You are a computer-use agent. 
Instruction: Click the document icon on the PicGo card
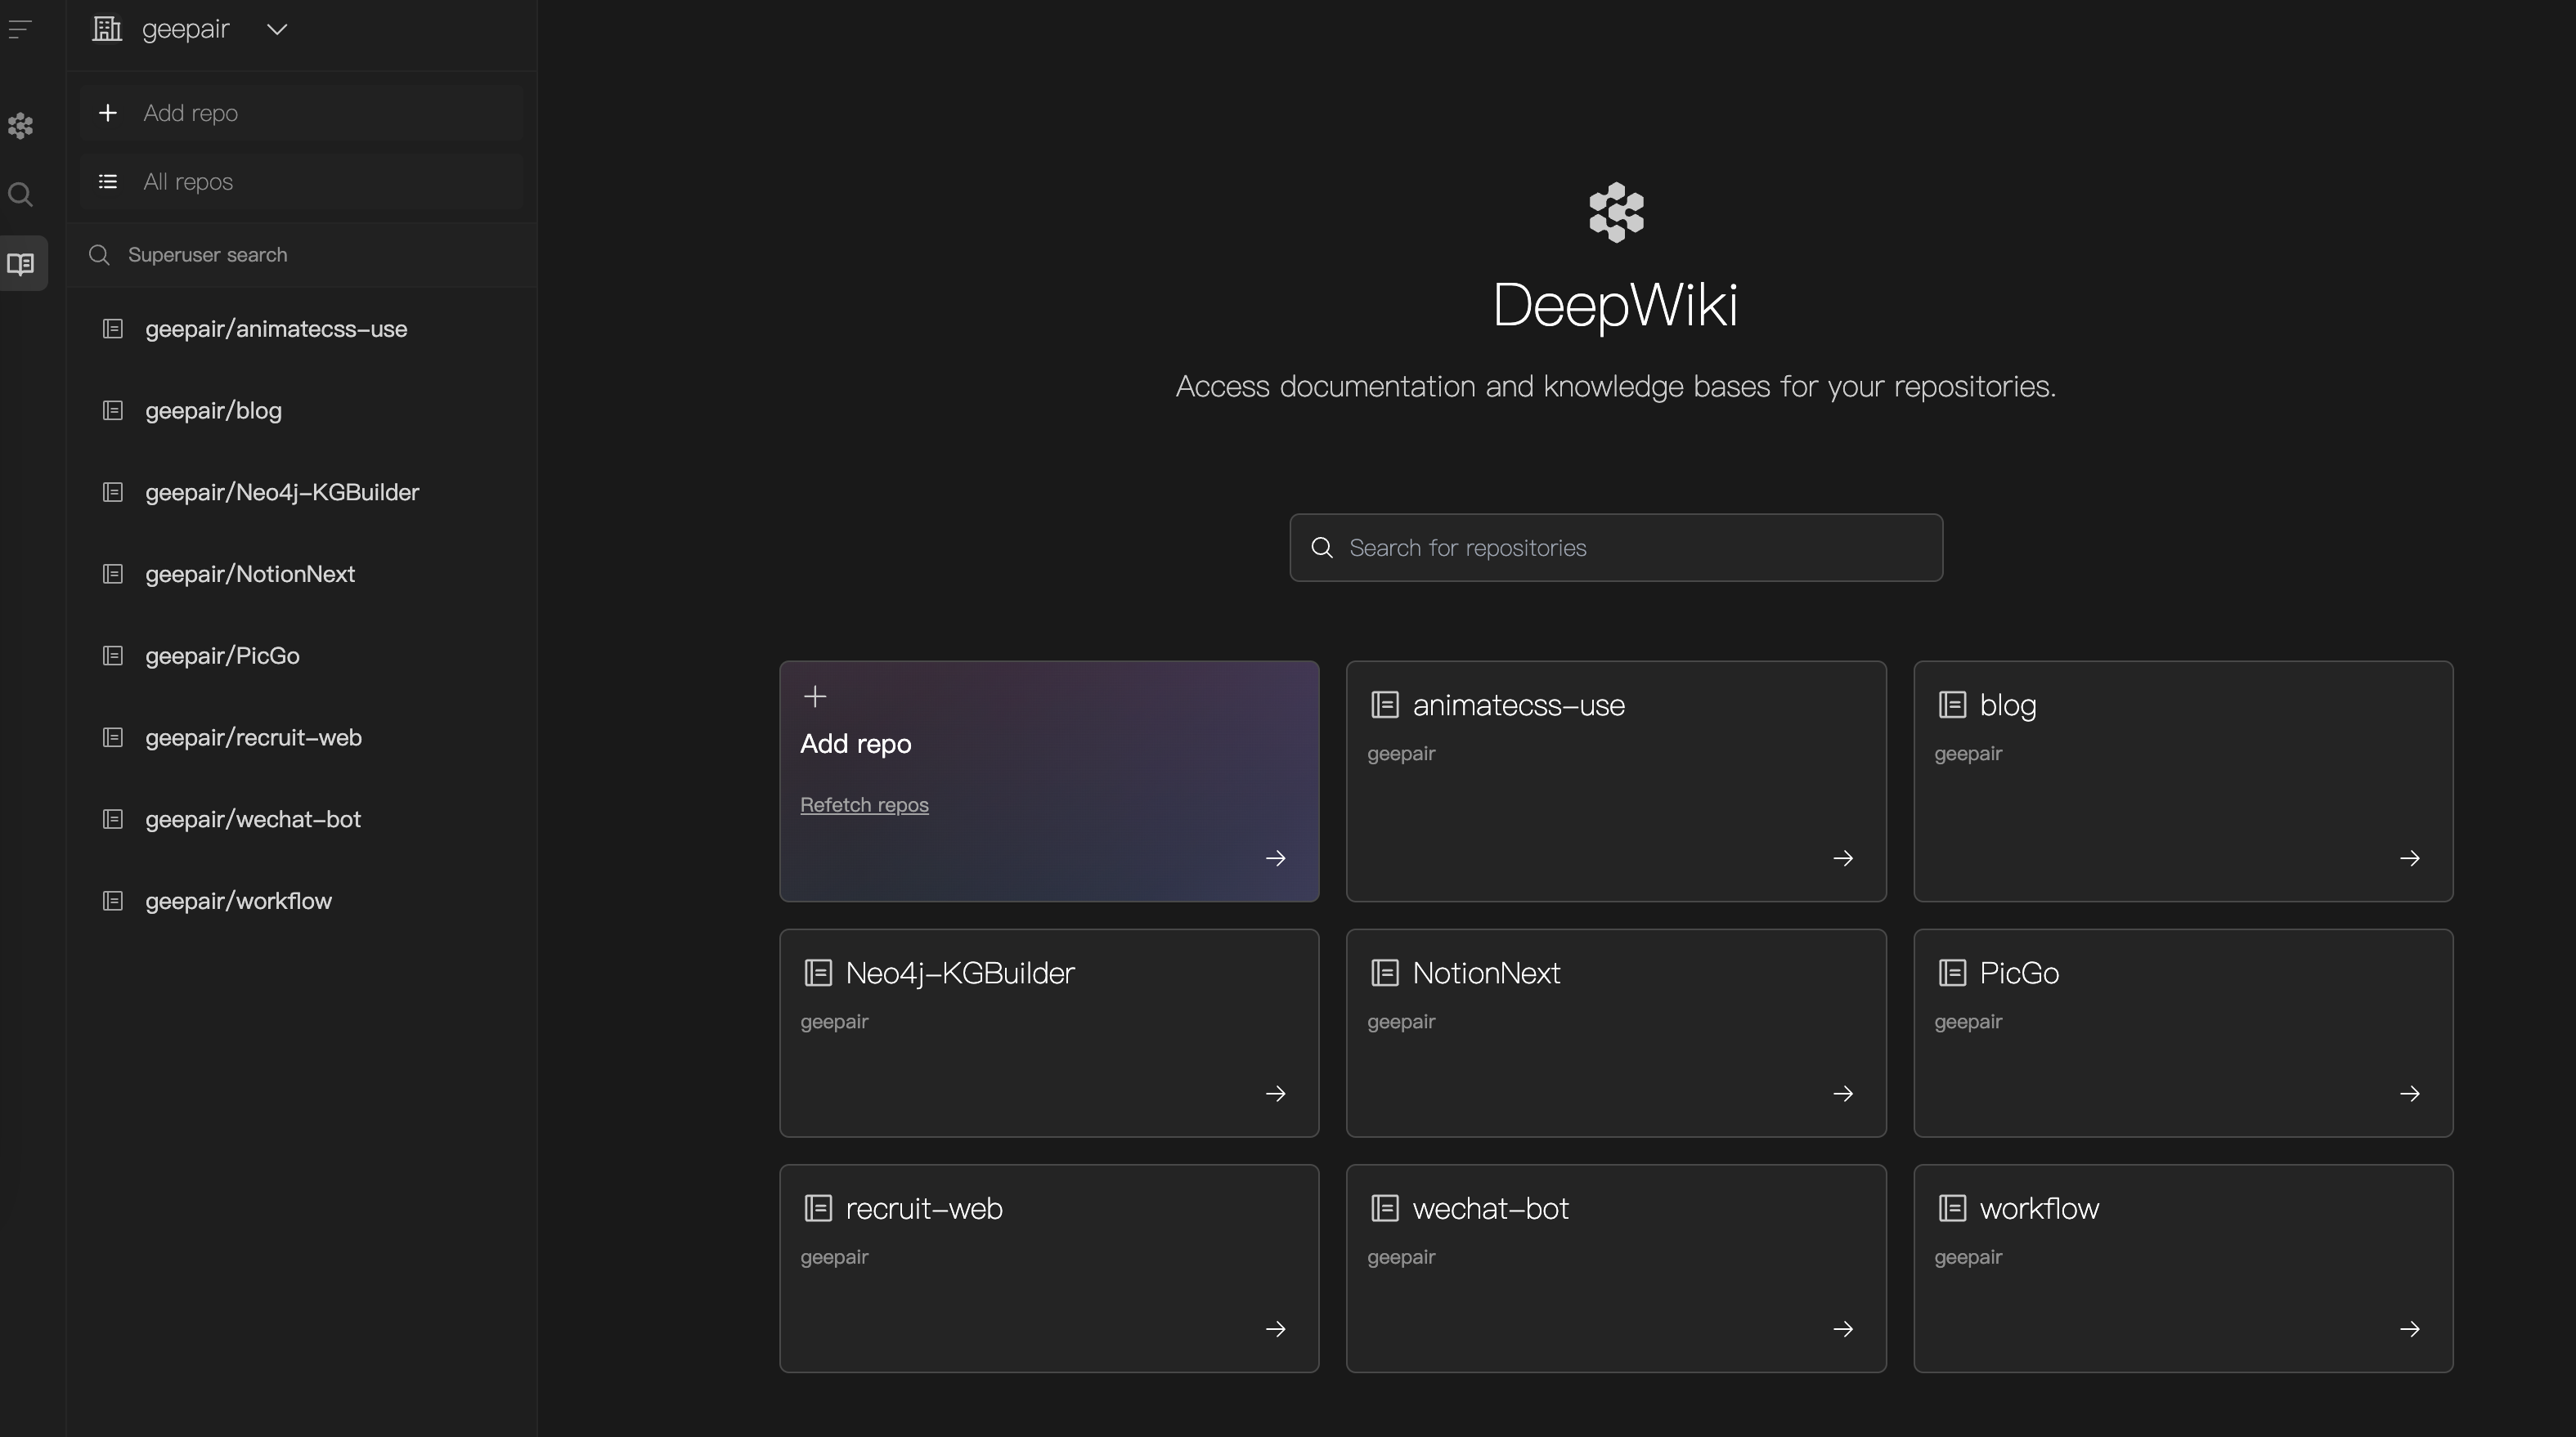1951,973
